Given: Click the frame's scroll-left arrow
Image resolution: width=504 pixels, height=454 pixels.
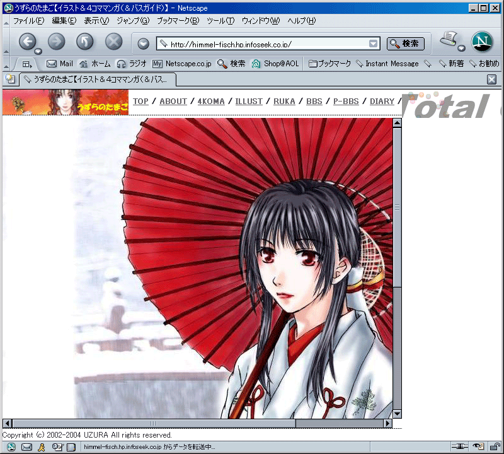Looking at the screenshot, I should (x=8, y=424).
